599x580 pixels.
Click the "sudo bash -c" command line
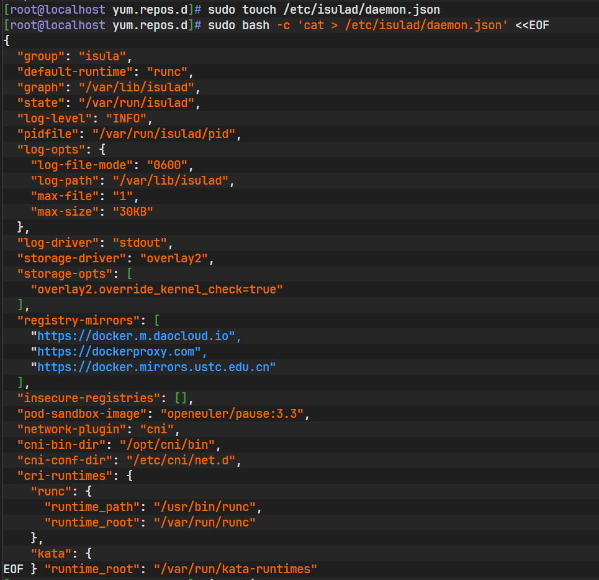379,25
